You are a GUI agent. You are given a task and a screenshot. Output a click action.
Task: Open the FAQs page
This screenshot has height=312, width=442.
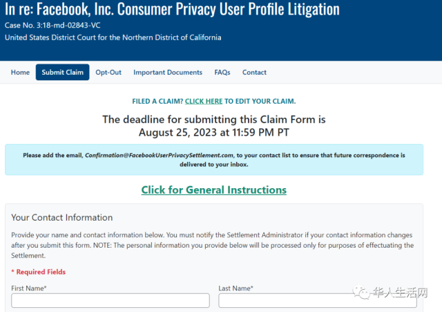pyautogui.click(x=222, y=72)
